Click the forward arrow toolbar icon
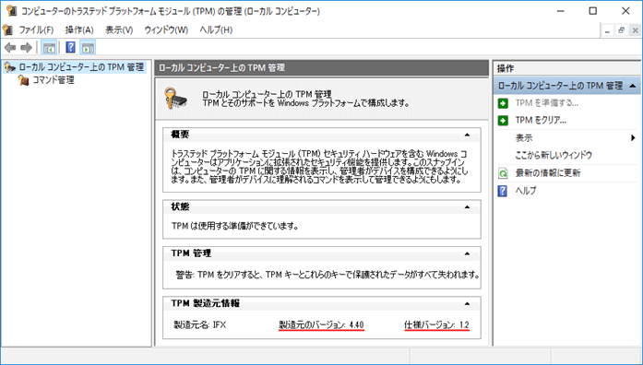 tap(26, 48)
